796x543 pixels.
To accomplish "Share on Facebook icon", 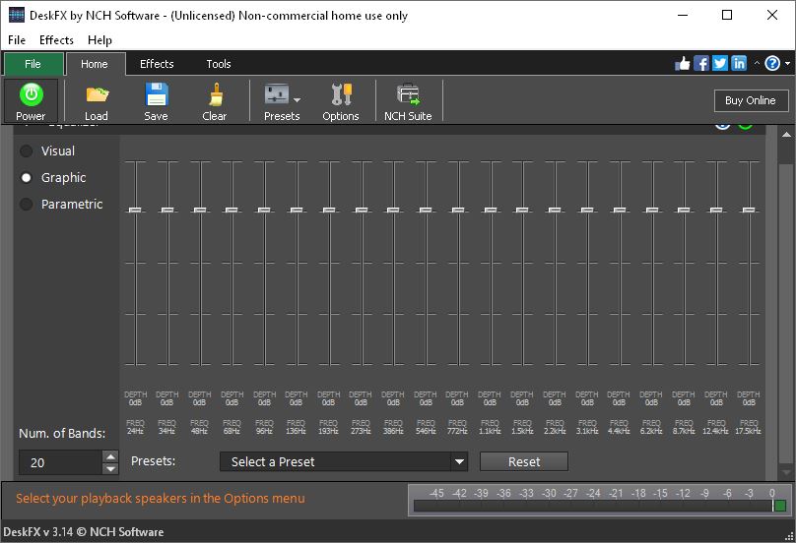I will tap(701, 63).
